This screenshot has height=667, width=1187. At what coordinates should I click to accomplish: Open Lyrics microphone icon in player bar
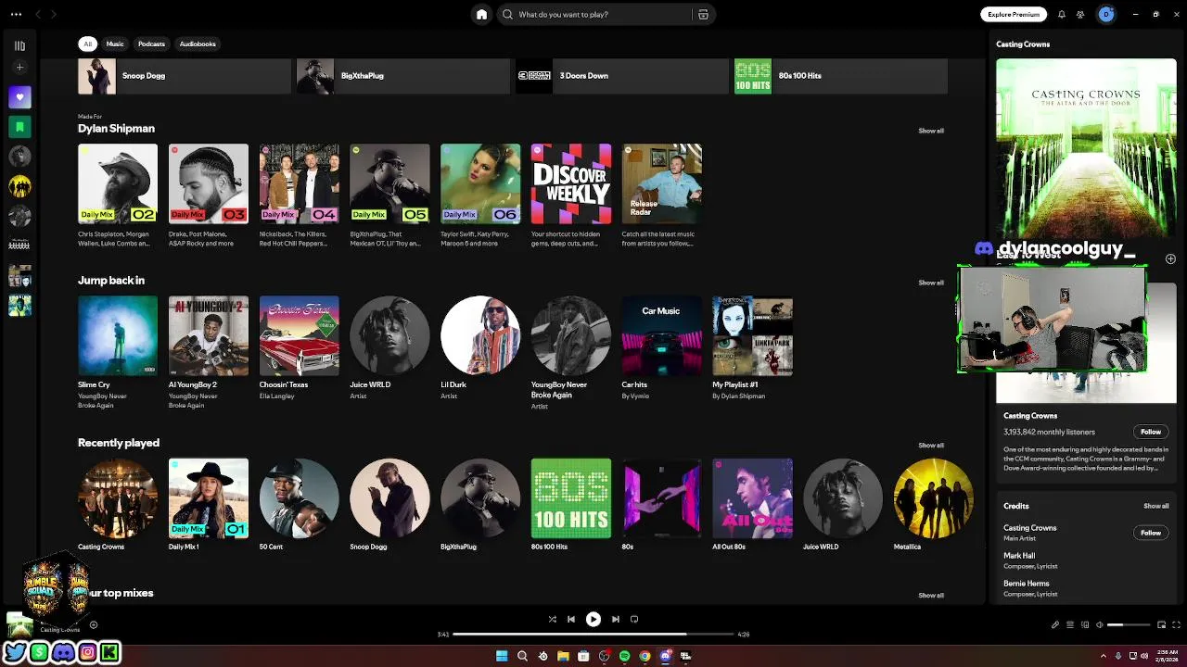click(x=1054, y=624)
